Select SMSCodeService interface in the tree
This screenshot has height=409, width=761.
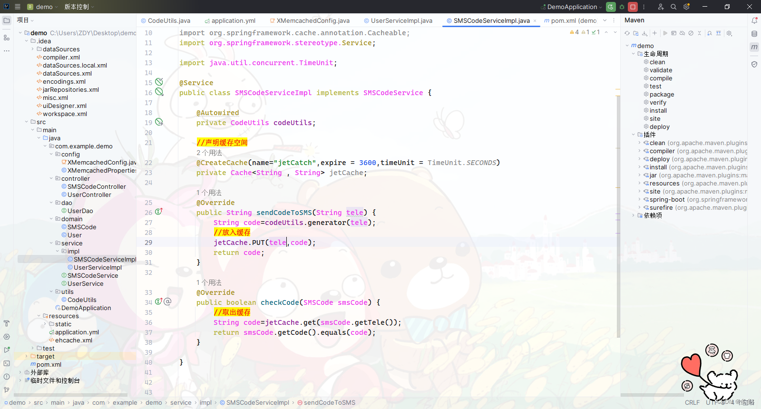[x=93, y=275]
